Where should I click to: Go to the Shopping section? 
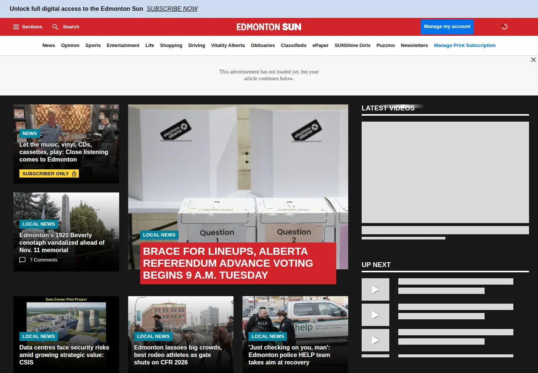coord(171,46)
